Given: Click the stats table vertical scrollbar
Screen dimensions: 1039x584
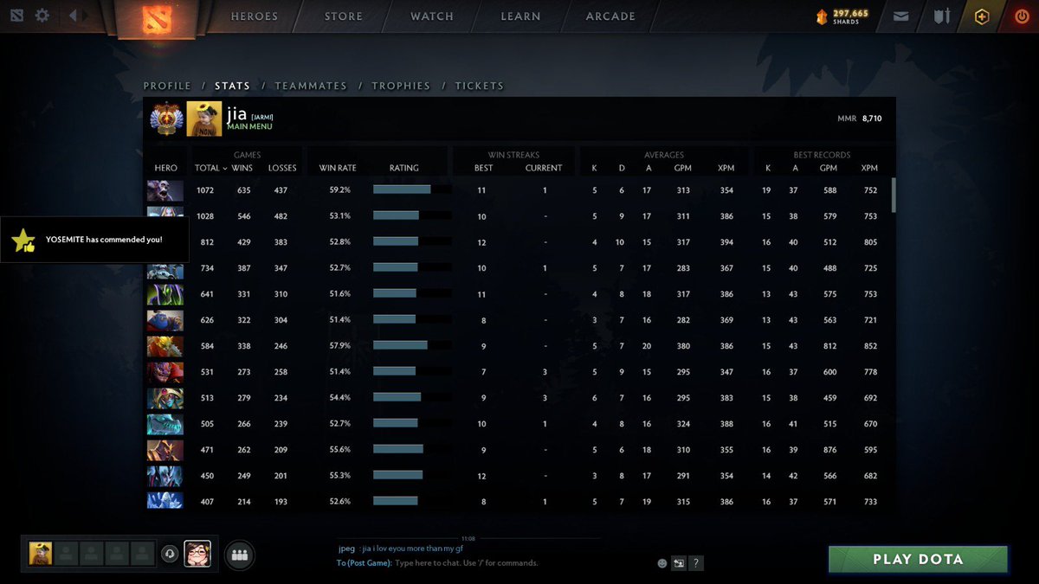Looking at the screenshot, I should [894, 195].
